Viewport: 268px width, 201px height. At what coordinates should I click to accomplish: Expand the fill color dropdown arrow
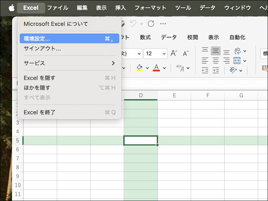(147, 68)
